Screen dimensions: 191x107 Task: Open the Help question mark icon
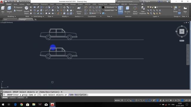167,1
